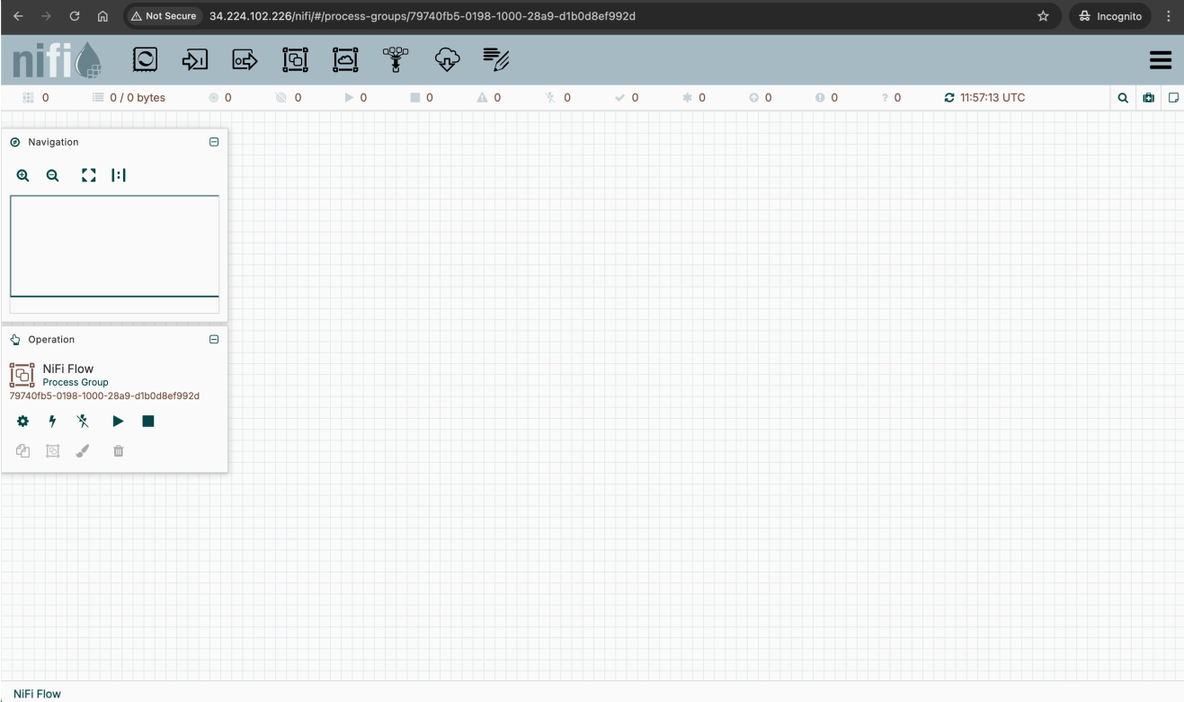The width and height of the screenshot is (1184, 702).
Task: Click the birdseye minimap view
Action: click(x=114, y=245)
